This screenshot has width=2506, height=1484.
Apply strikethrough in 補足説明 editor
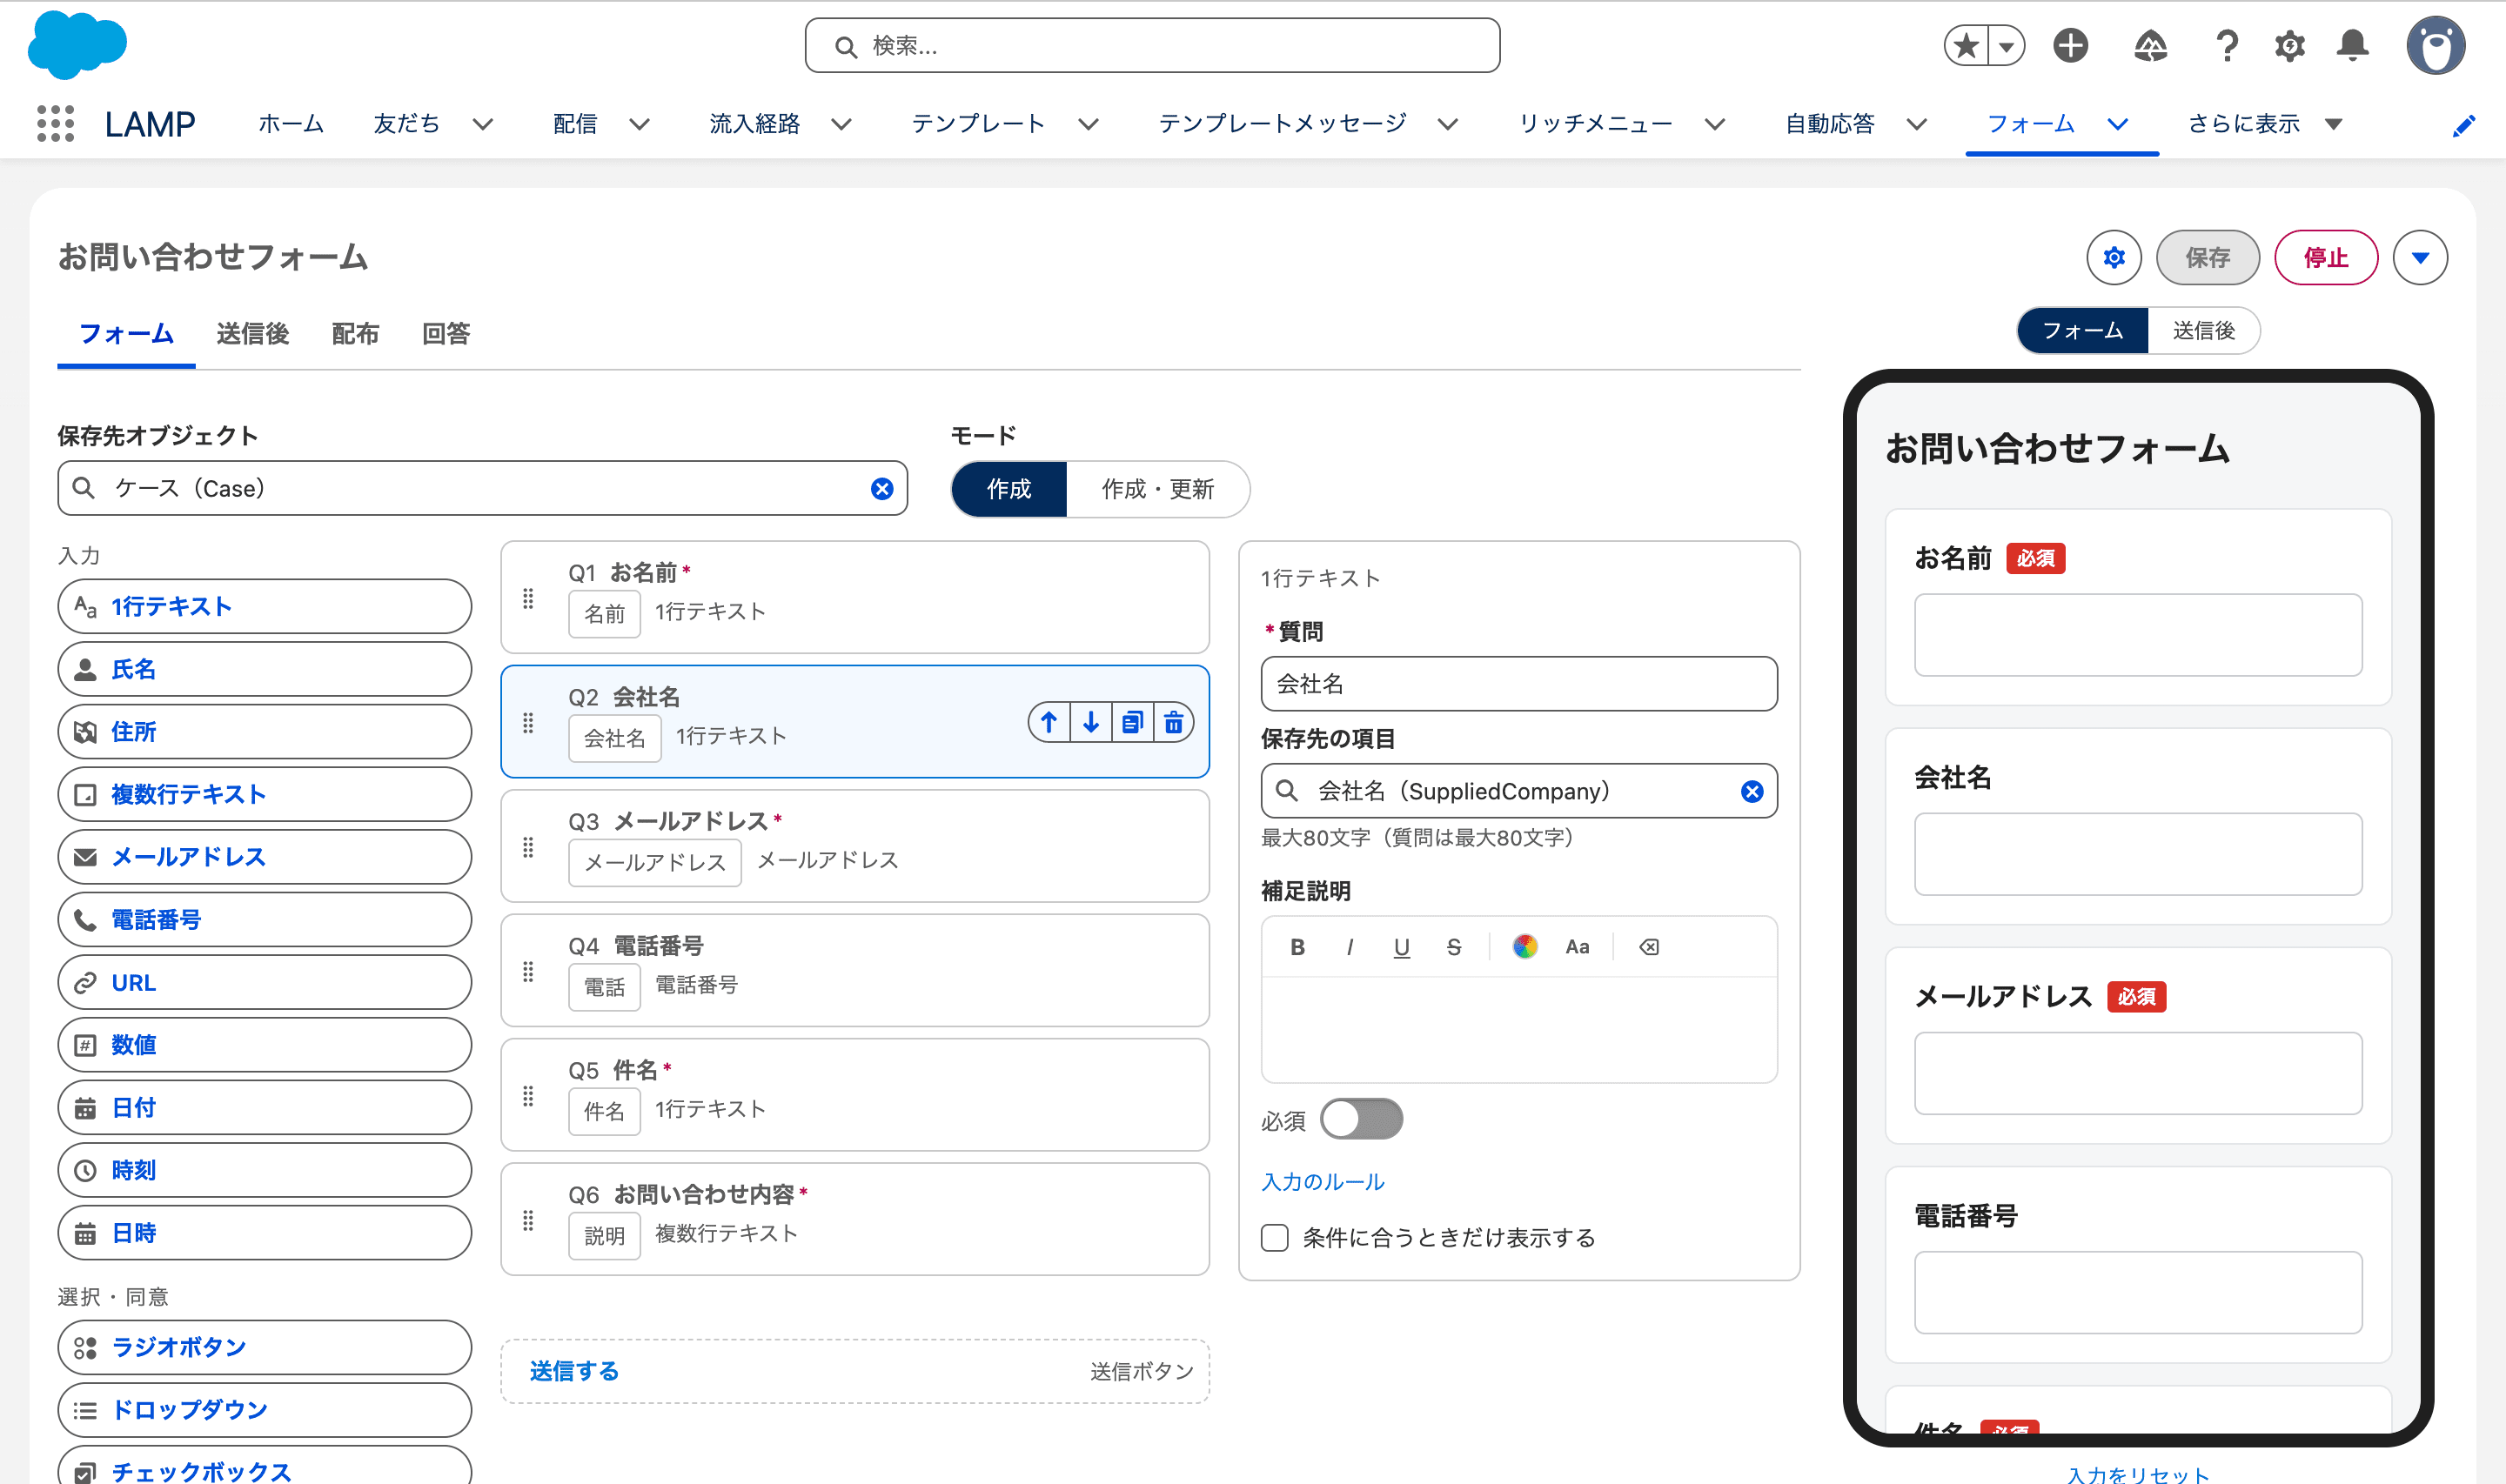tap(1454, 946)
